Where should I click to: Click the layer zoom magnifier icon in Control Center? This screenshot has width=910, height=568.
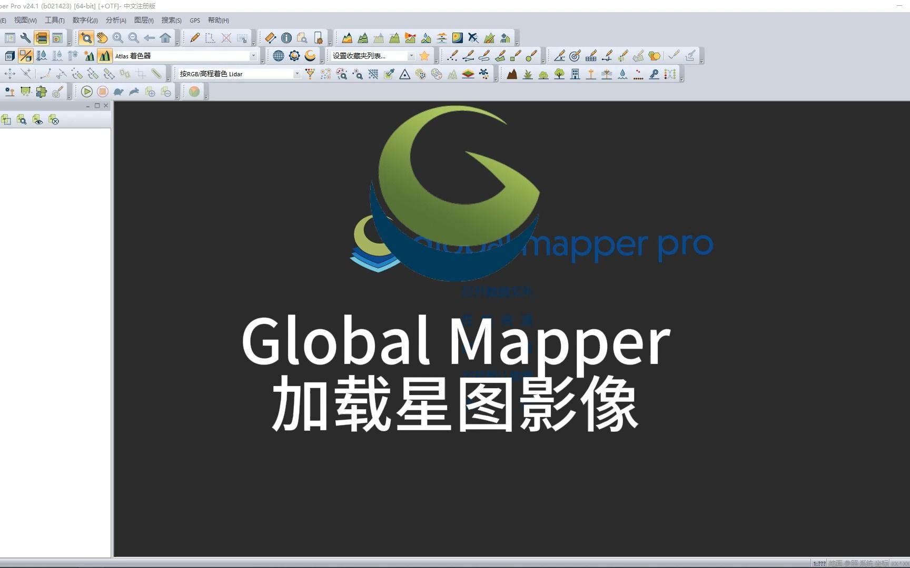tap(22, 120)
